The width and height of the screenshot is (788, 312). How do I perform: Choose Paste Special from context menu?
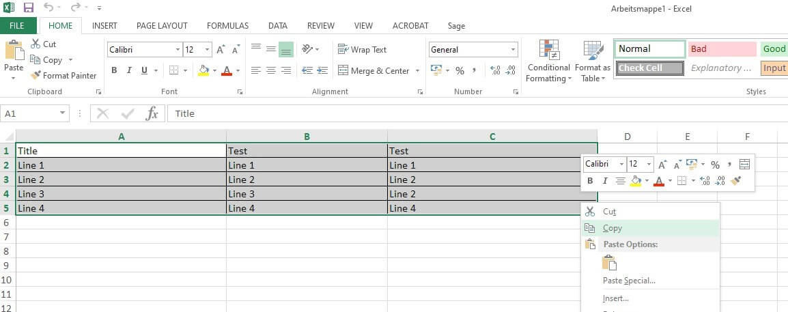point(629,281)
